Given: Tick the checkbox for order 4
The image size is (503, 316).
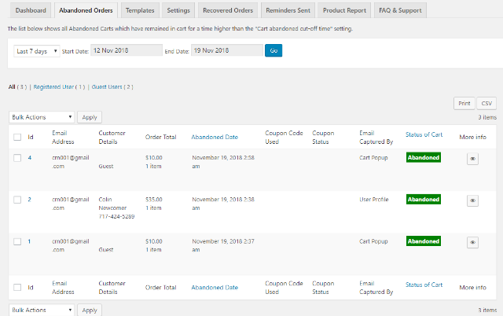Looking at the screenshot, I should (17, 158).
